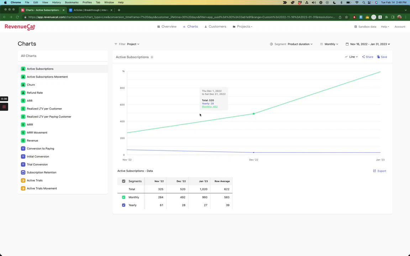Go to the Charts tab
Image resolution: width=410 pixels, height=256 pixels.
click(190, 27)
